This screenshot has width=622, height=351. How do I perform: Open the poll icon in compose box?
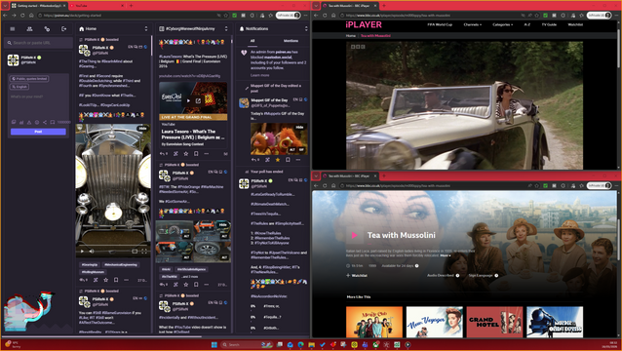(21, 122)
